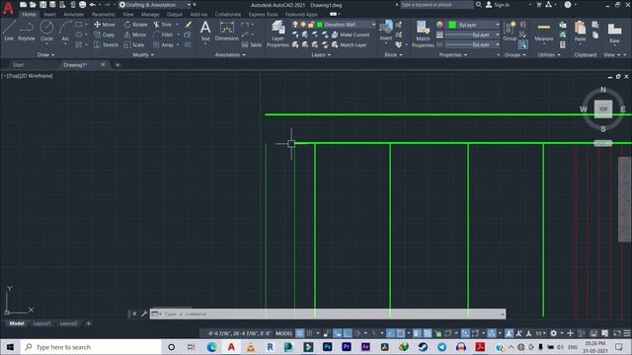The image size is (632, 355).
Task: Expand the Draw panel
Action: click(45, 55)
